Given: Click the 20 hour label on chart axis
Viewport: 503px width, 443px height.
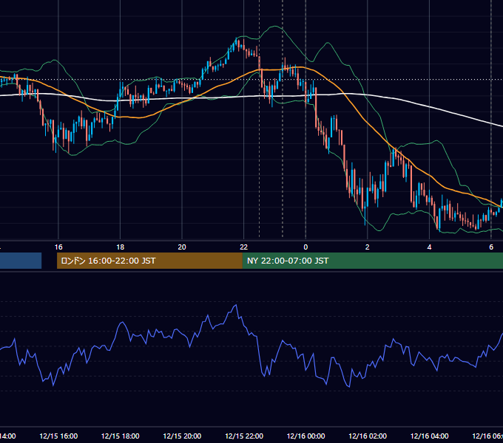Looking at the screenshot, I should (182, 247).
